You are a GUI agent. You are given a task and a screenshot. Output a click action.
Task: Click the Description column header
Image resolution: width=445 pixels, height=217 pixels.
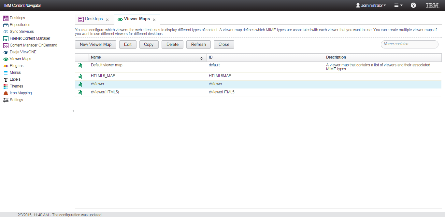pos(383,58)
